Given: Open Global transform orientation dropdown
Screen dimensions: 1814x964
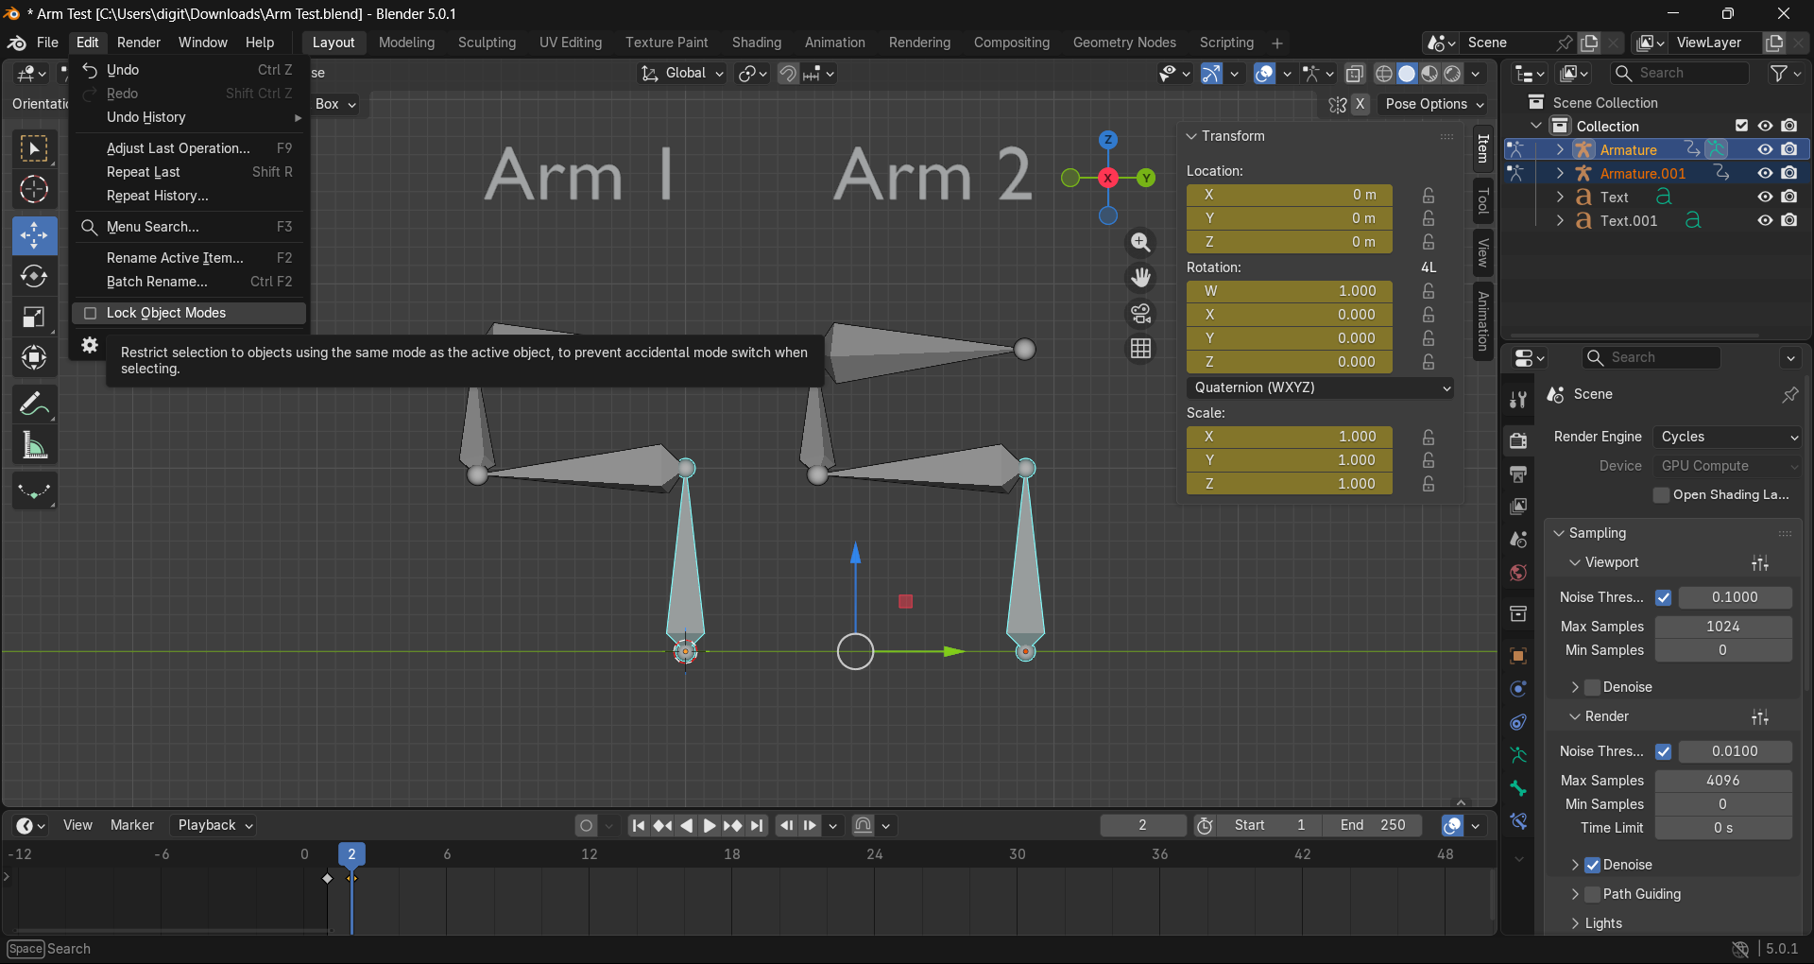Looking at the screenshot, I should [x=682, y=74].
